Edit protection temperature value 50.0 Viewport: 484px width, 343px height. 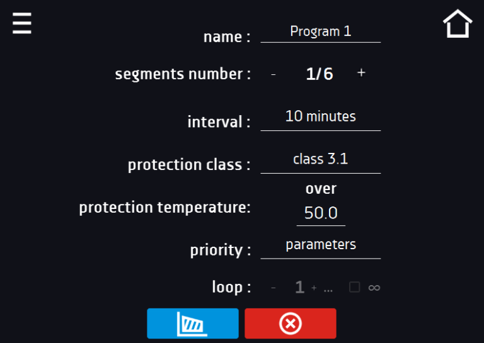pyautogui.click(x=321, y=214)
